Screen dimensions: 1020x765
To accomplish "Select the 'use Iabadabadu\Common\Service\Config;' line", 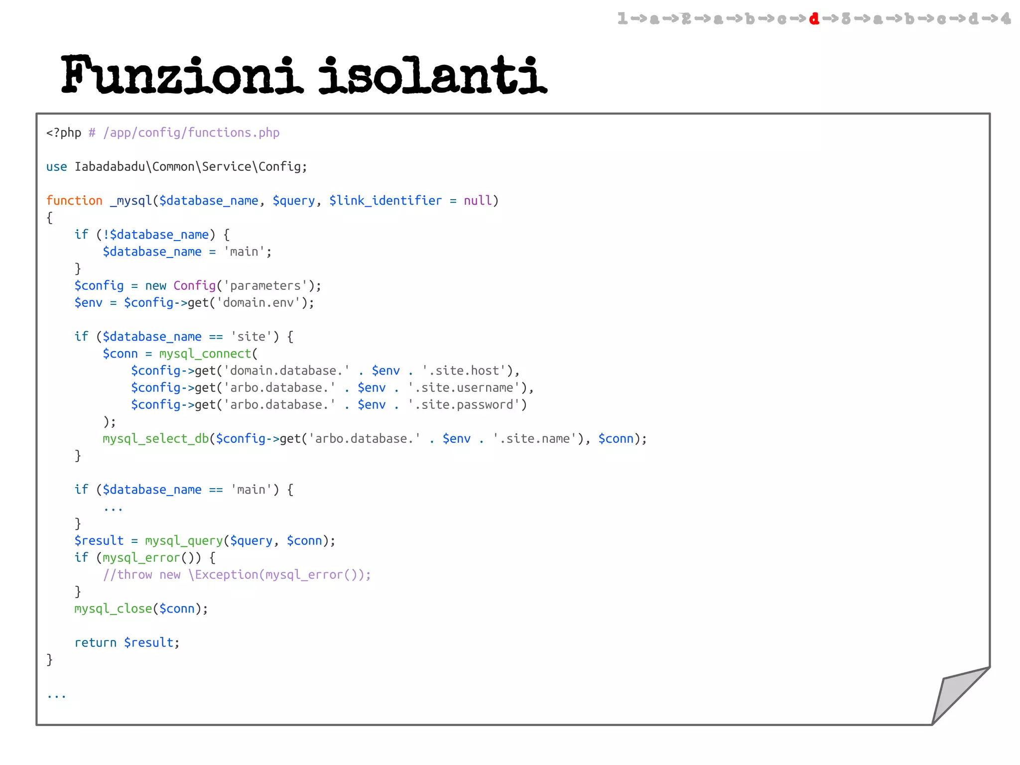I will tap(177, 167).
